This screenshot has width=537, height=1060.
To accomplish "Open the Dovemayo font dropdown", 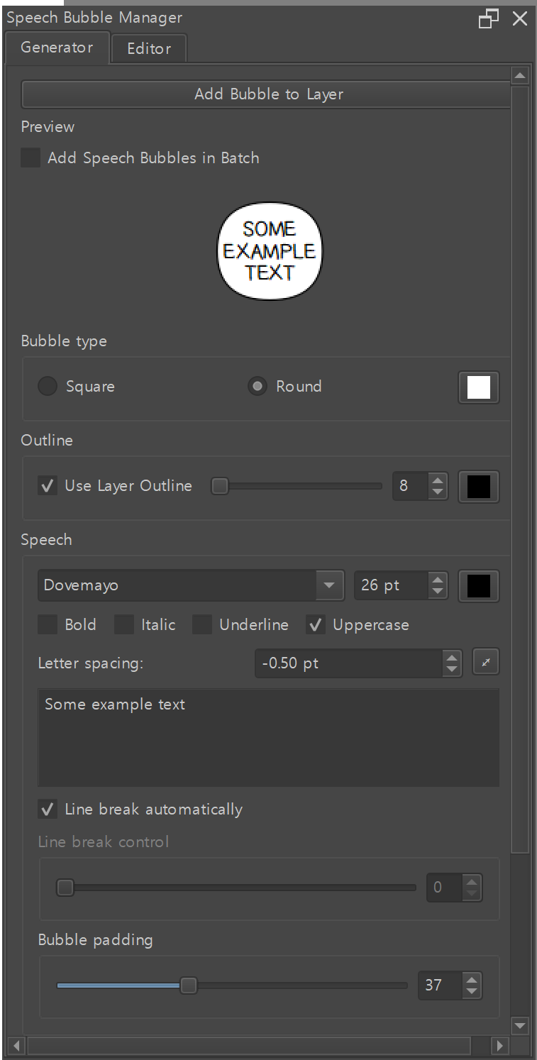I will pos(328,585).
